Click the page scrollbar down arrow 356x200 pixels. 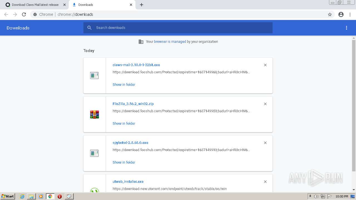tap(354, 190)
